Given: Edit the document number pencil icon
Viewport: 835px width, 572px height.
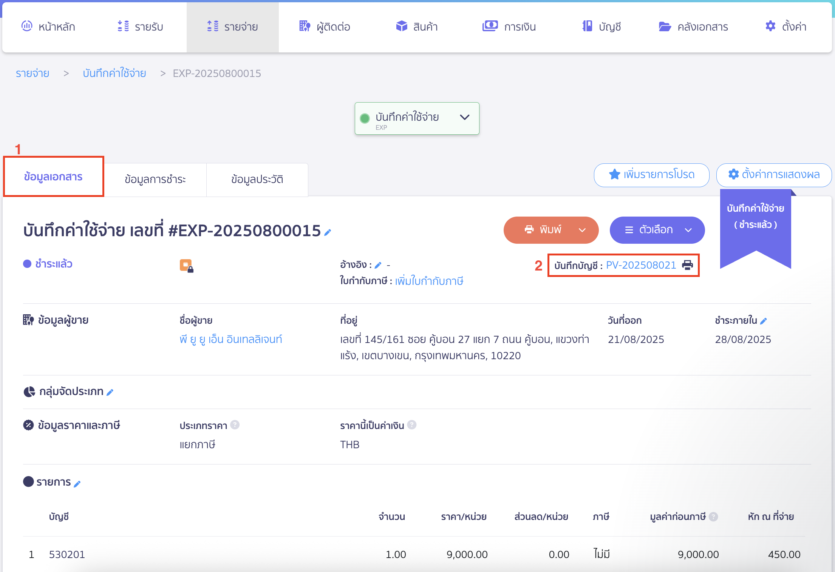Looking at the screenshot, I should [328, 232].
